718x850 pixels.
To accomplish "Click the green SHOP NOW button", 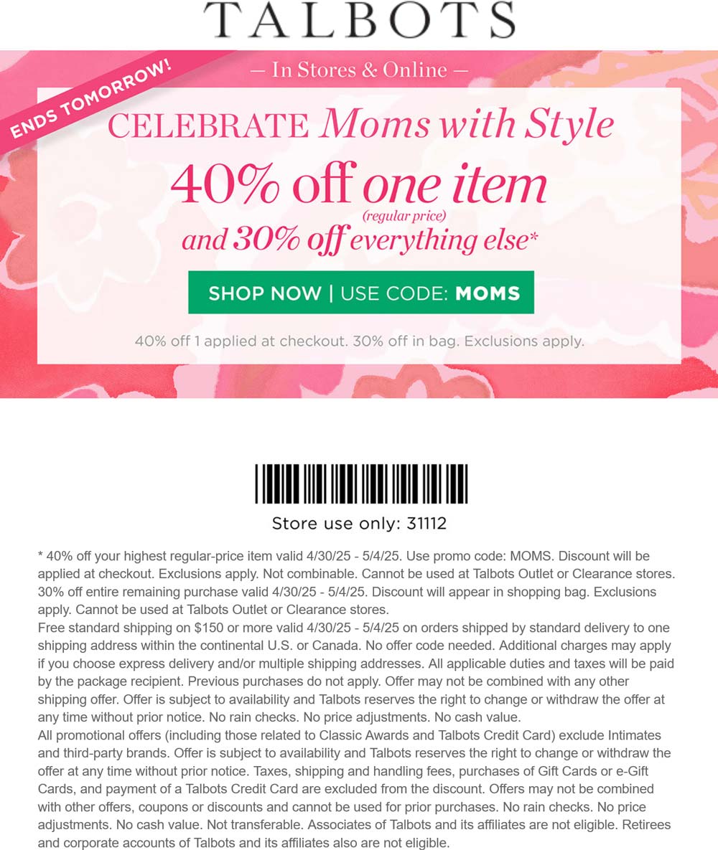I will pyautogui.click(x=361, y=292).
